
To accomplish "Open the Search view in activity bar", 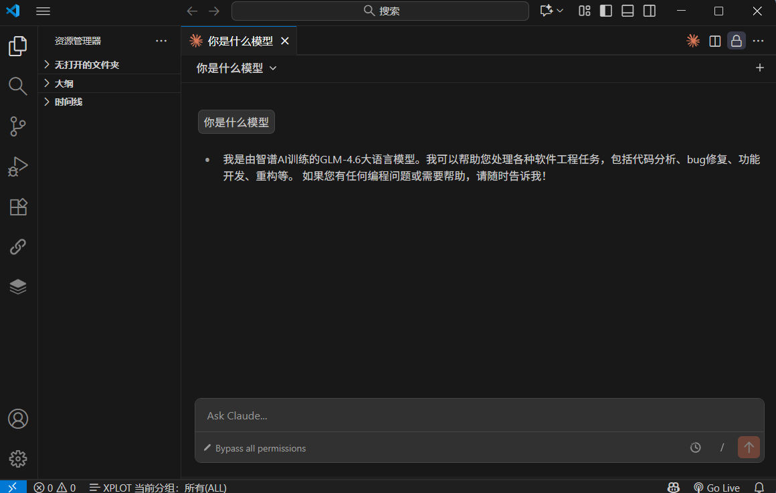I will point(18,86).
